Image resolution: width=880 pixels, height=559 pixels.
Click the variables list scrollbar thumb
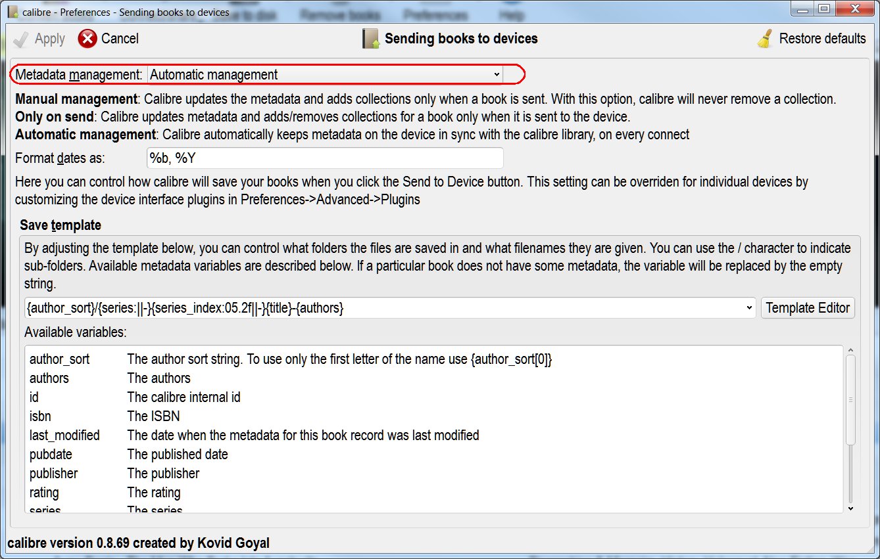850,399
